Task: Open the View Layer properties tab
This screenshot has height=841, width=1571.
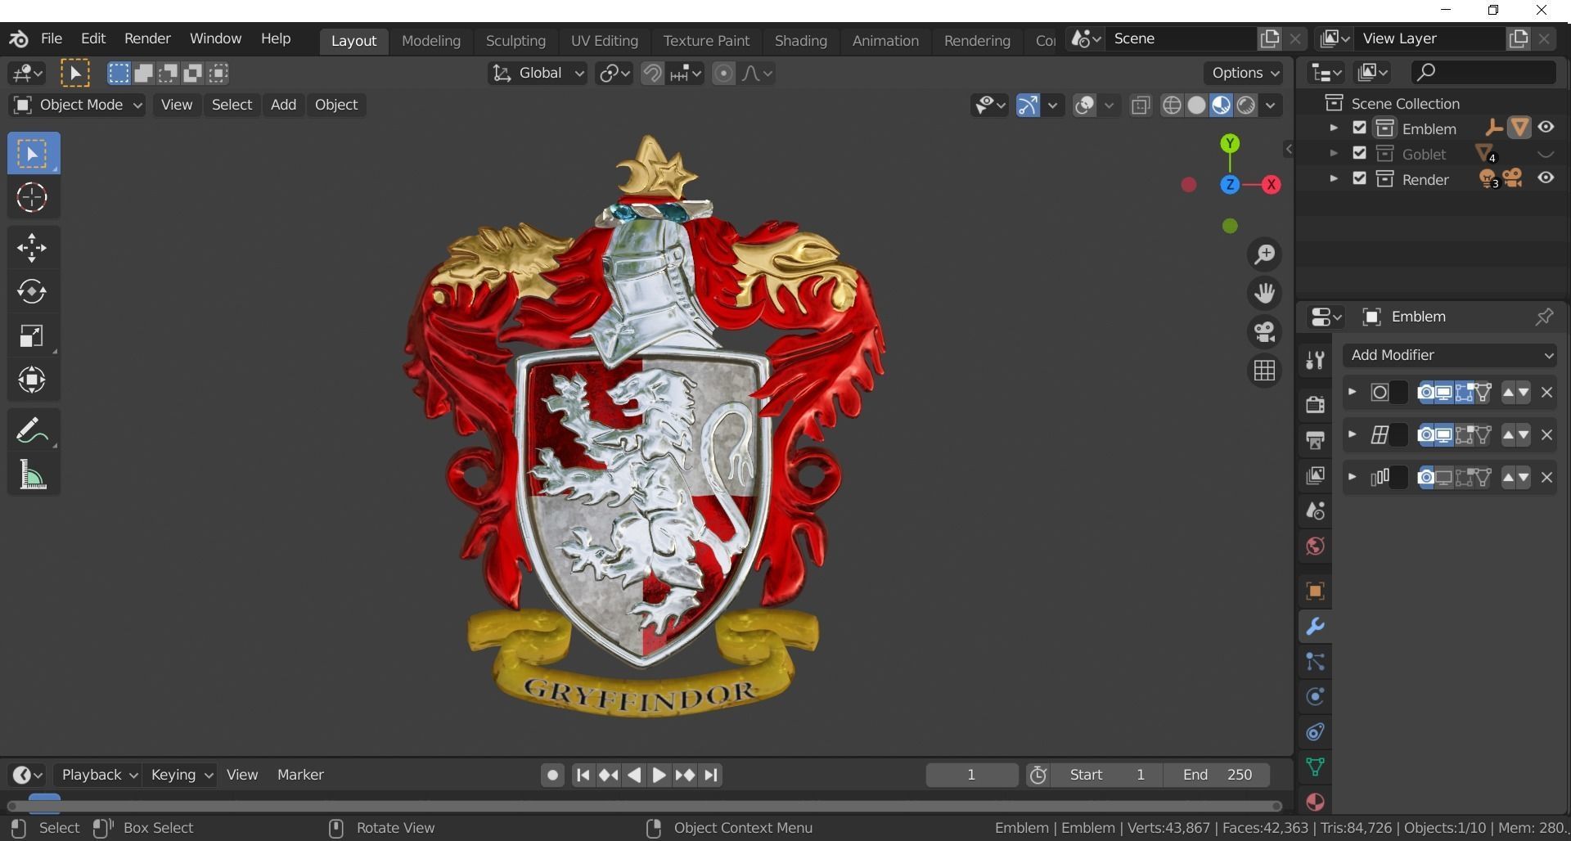Action: (x=1315, y=475)
